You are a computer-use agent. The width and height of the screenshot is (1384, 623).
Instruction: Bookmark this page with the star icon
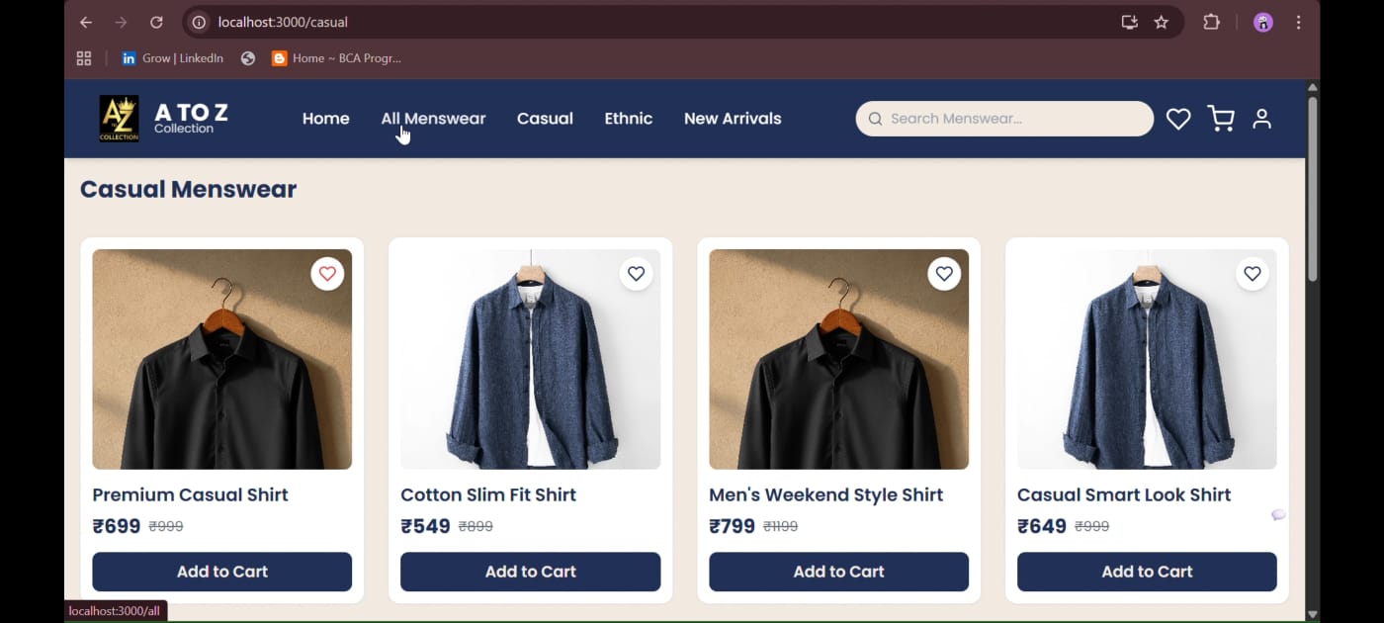click(x=1162, y=22)
